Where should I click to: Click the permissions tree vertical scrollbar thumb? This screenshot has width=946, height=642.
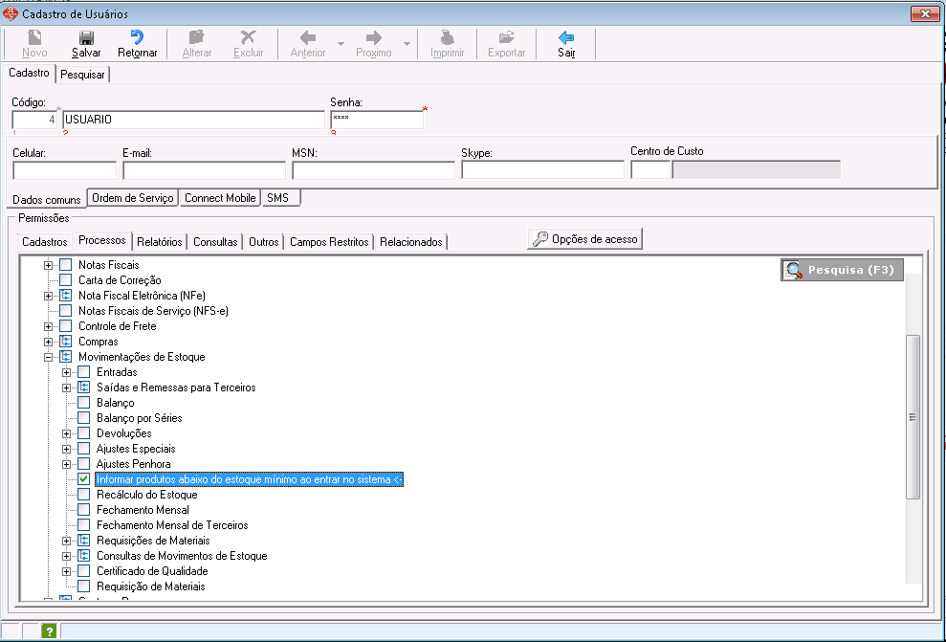point(913,417)
